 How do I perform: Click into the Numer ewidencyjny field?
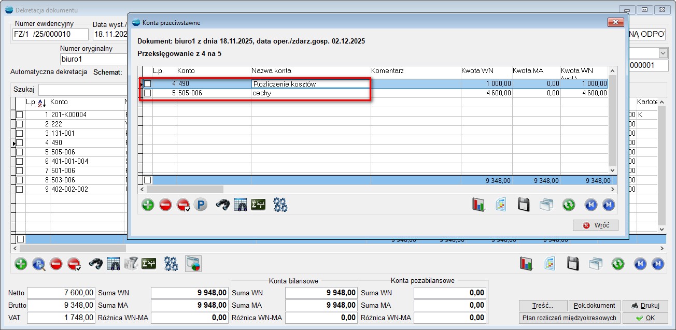(x=50, y=34)
